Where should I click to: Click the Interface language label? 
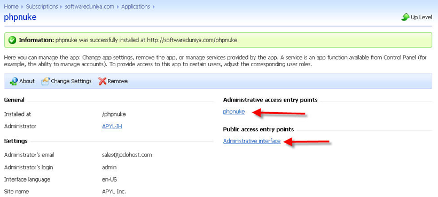click(27, 179)
